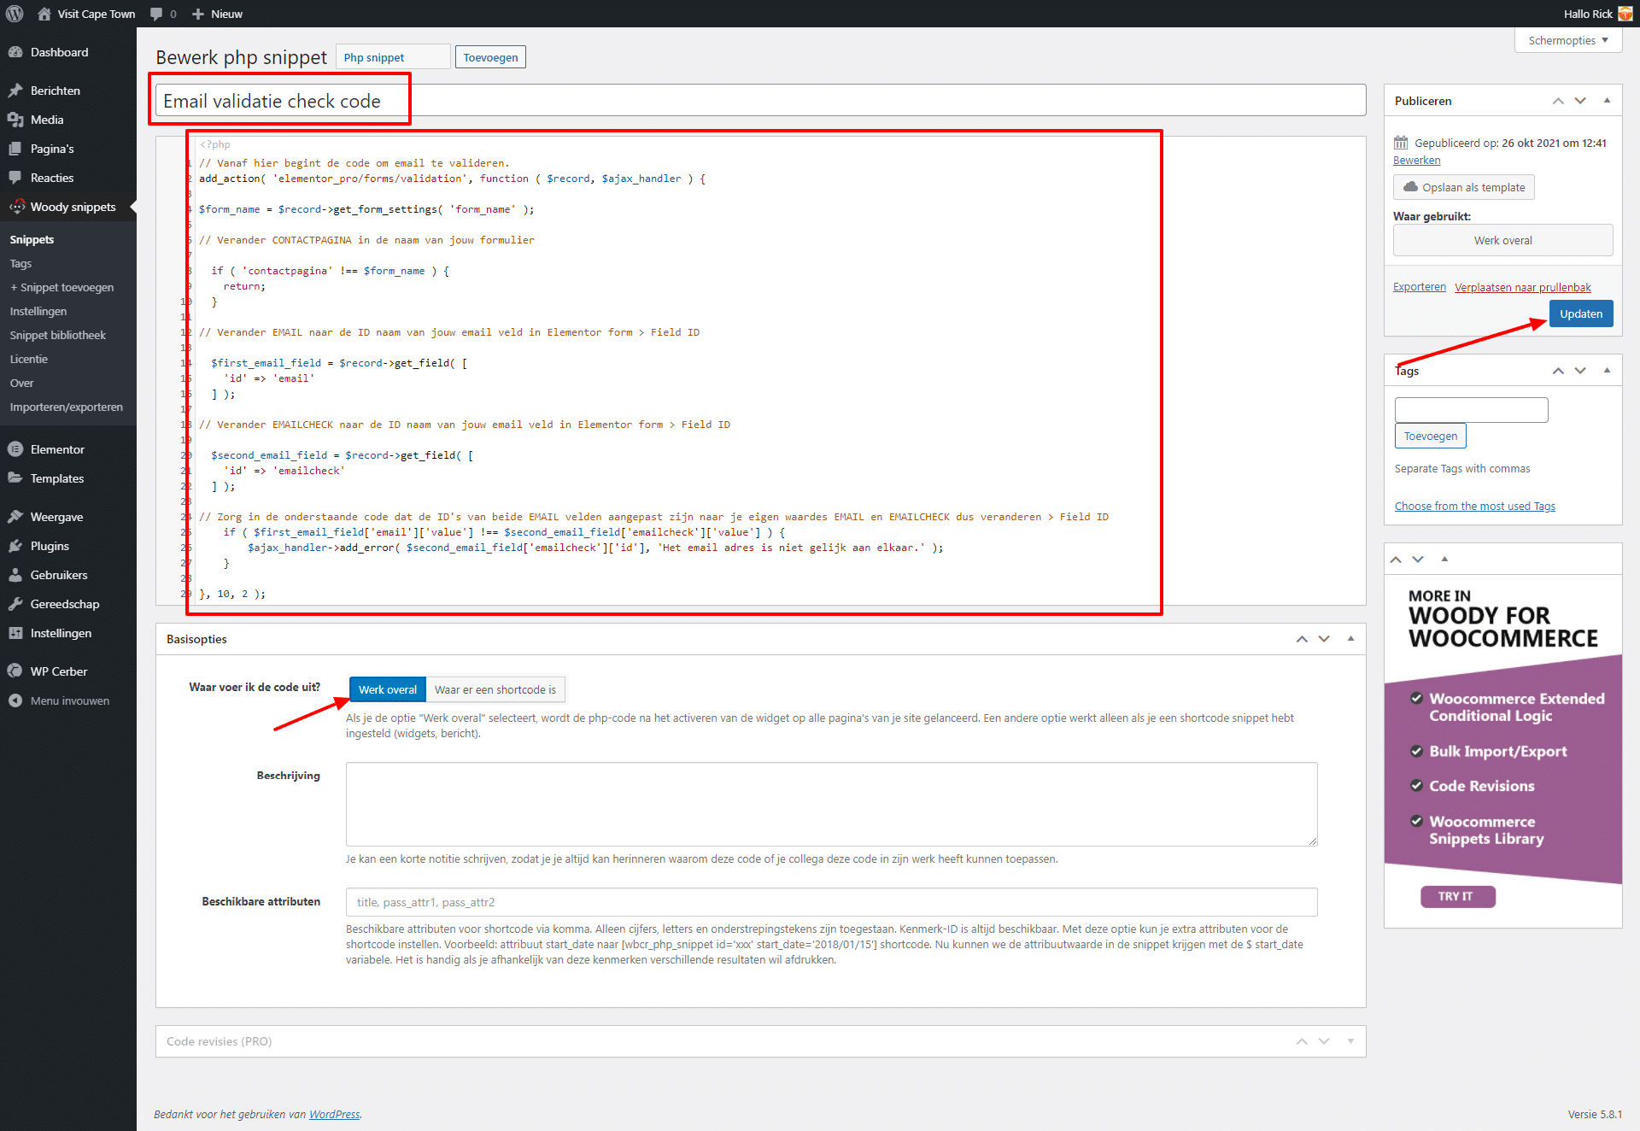This screenshot has height=1131, width=1640.
Task: Click the Gebruikers user icon
Action: [x=15, y=575]
